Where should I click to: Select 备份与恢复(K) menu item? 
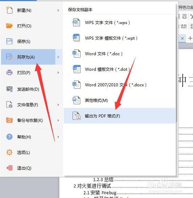coord(32,120)
